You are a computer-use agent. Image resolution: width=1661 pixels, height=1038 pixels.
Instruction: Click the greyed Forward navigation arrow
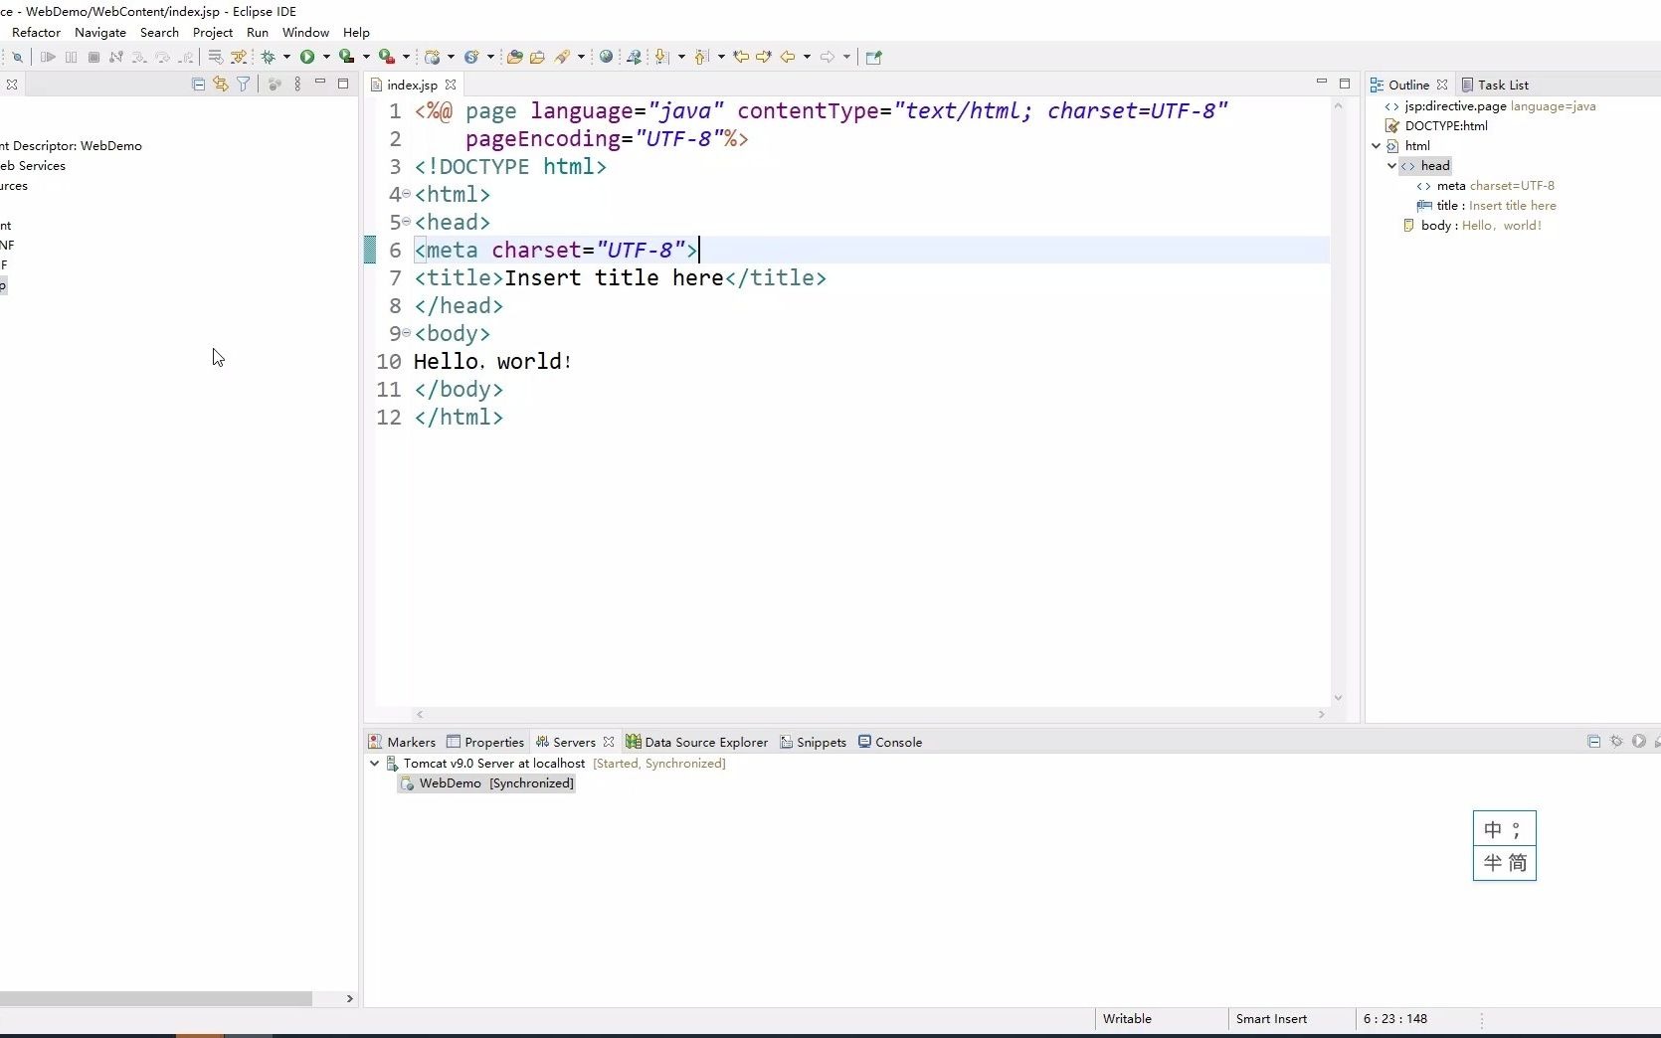tap(828, 57)
